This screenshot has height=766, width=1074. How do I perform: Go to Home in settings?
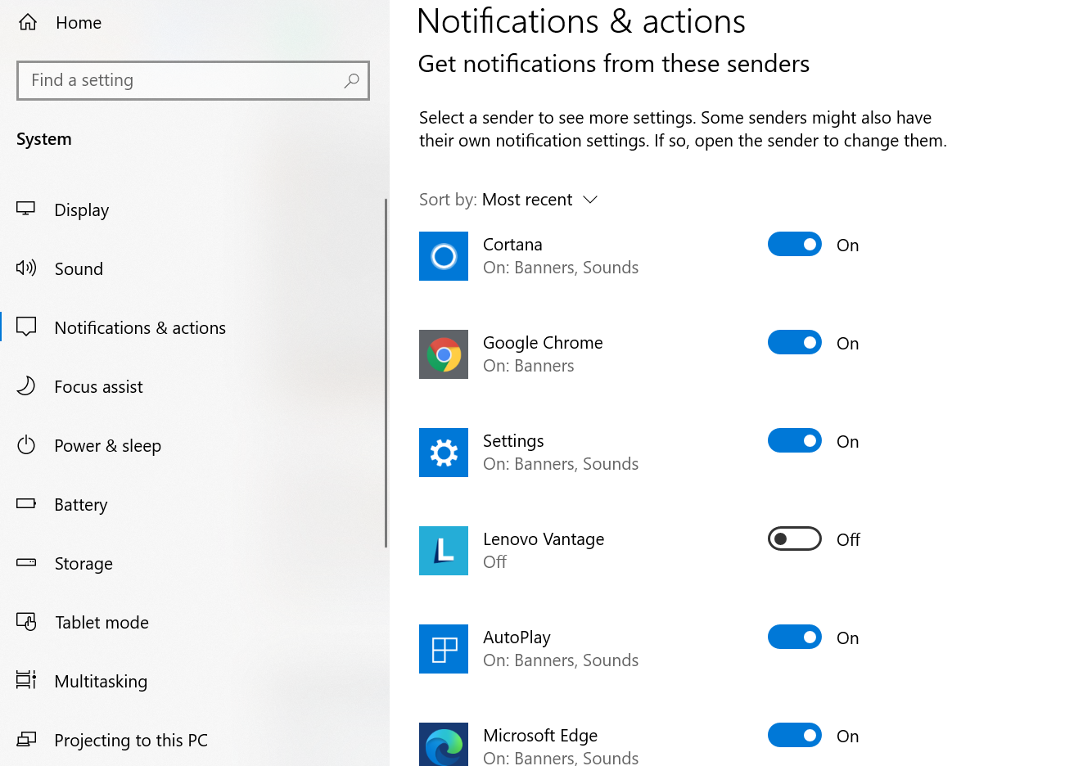pos(79,23)
